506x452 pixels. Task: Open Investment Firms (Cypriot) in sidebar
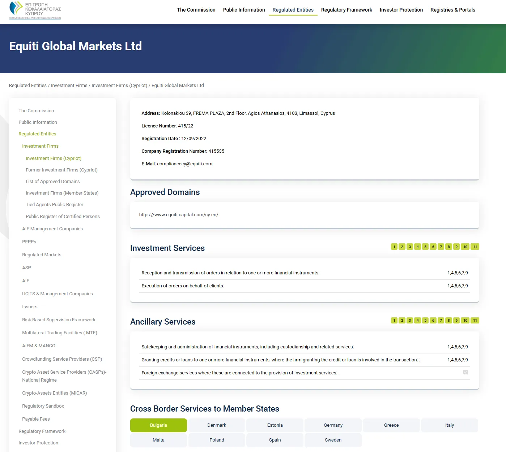pyautogui.click(x=54, y=158)
